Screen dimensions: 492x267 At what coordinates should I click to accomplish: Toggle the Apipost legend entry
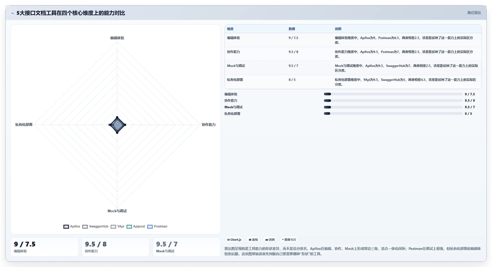click(x=136, y=226)
